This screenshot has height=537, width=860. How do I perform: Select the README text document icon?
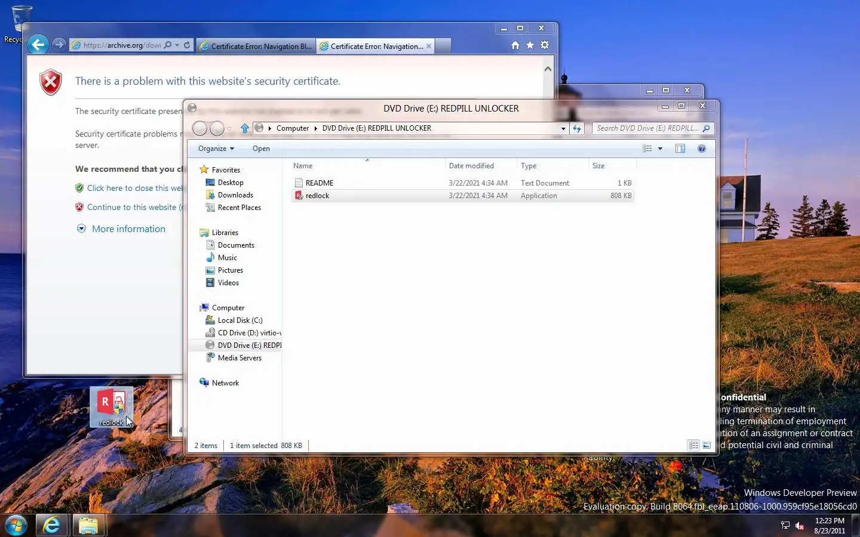pos(299,183)
